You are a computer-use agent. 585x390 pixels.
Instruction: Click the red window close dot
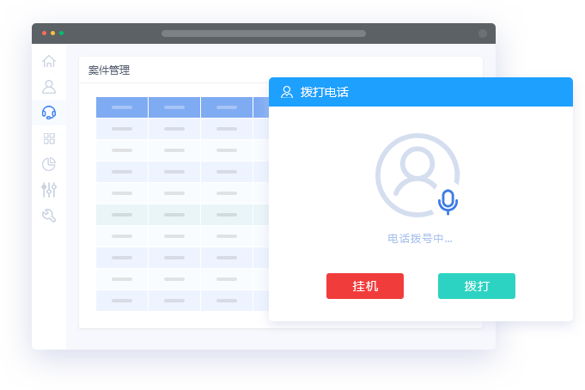(44, 34)
